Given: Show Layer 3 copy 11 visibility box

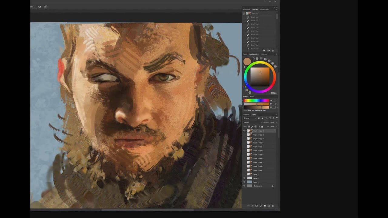Looking at the screenshot, I should [244, 135].
